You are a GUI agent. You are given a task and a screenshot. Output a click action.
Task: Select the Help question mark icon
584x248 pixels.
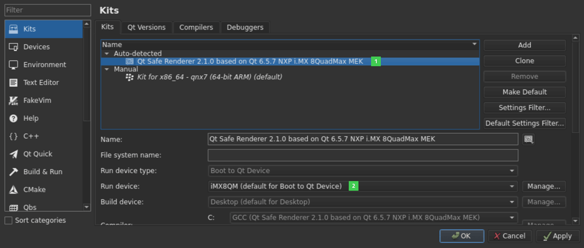point(13,118)
